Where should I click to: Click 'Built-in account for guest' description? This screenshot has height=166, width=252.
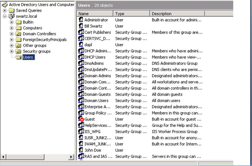click(x=177, y=119)
